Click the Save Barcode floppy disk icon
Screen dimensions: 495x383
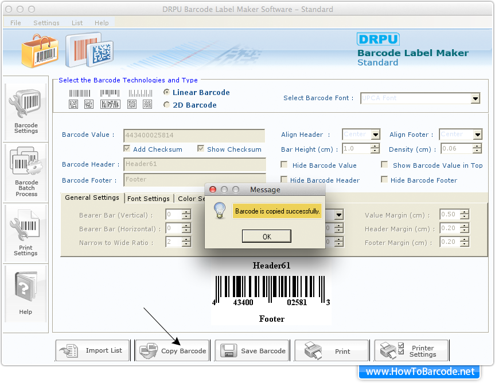point(228,350)
